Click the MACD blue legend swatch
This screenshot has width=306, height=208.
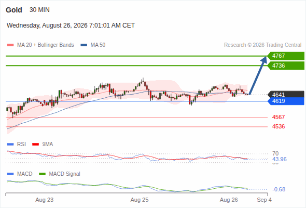(x=10, y=174)
